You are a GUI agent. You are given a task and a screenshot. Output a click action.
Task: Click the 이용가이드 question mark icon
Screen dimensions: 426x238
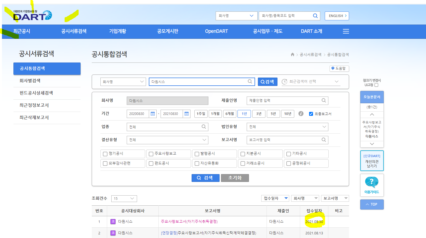click(x=372, y=182)
